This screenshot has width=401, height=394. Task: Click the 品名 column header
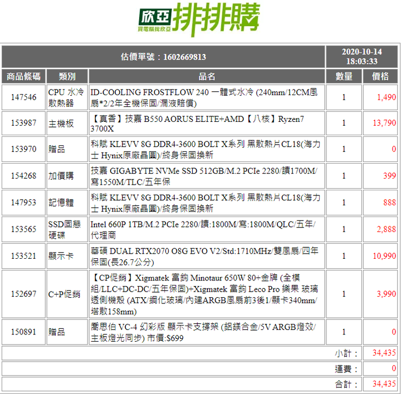click(x=207, y=76)
